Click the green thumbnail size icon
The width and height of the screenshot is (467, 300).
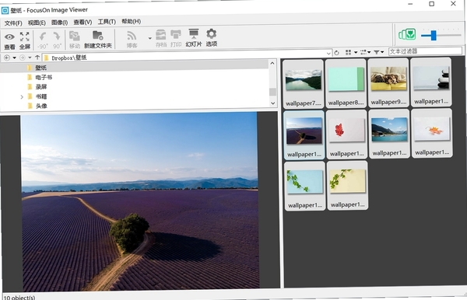click(407, 34)
